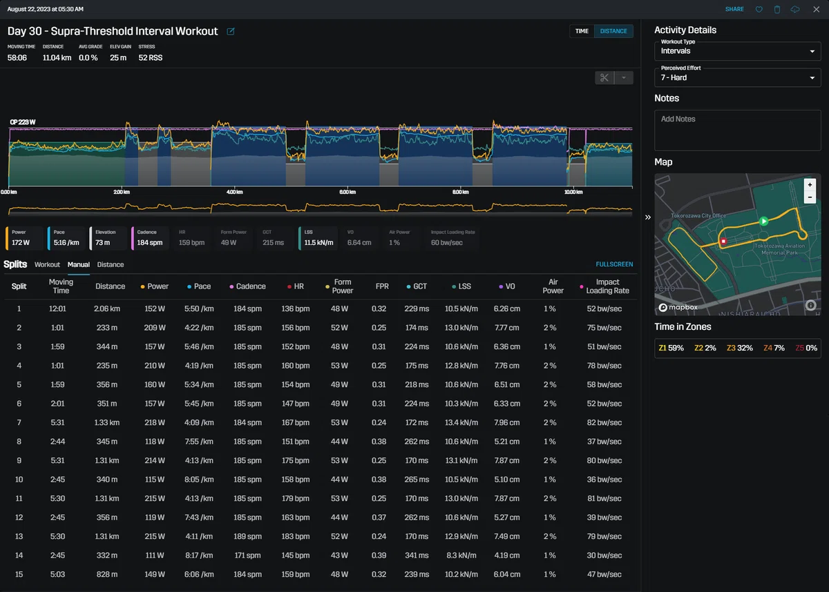Click the cloud download icon

pos(795,10)
